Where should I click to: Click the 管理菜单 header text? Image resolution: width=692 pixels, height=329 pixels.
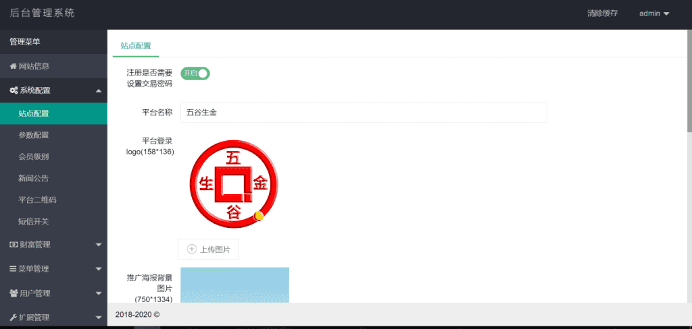pos(25,42)
